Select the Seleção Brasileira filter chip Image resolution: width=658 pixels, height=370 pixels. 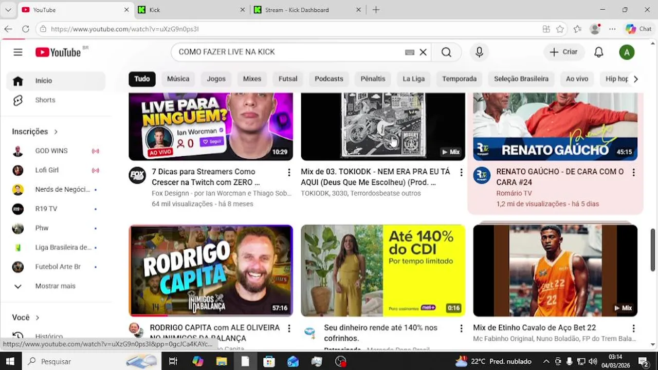pyautogui.click(x=521, y=79)
